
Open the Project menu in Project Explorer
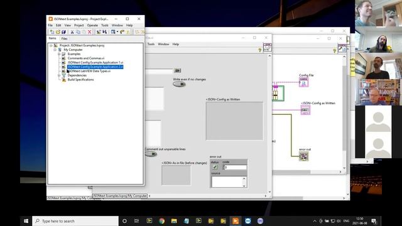click(79, 25)
